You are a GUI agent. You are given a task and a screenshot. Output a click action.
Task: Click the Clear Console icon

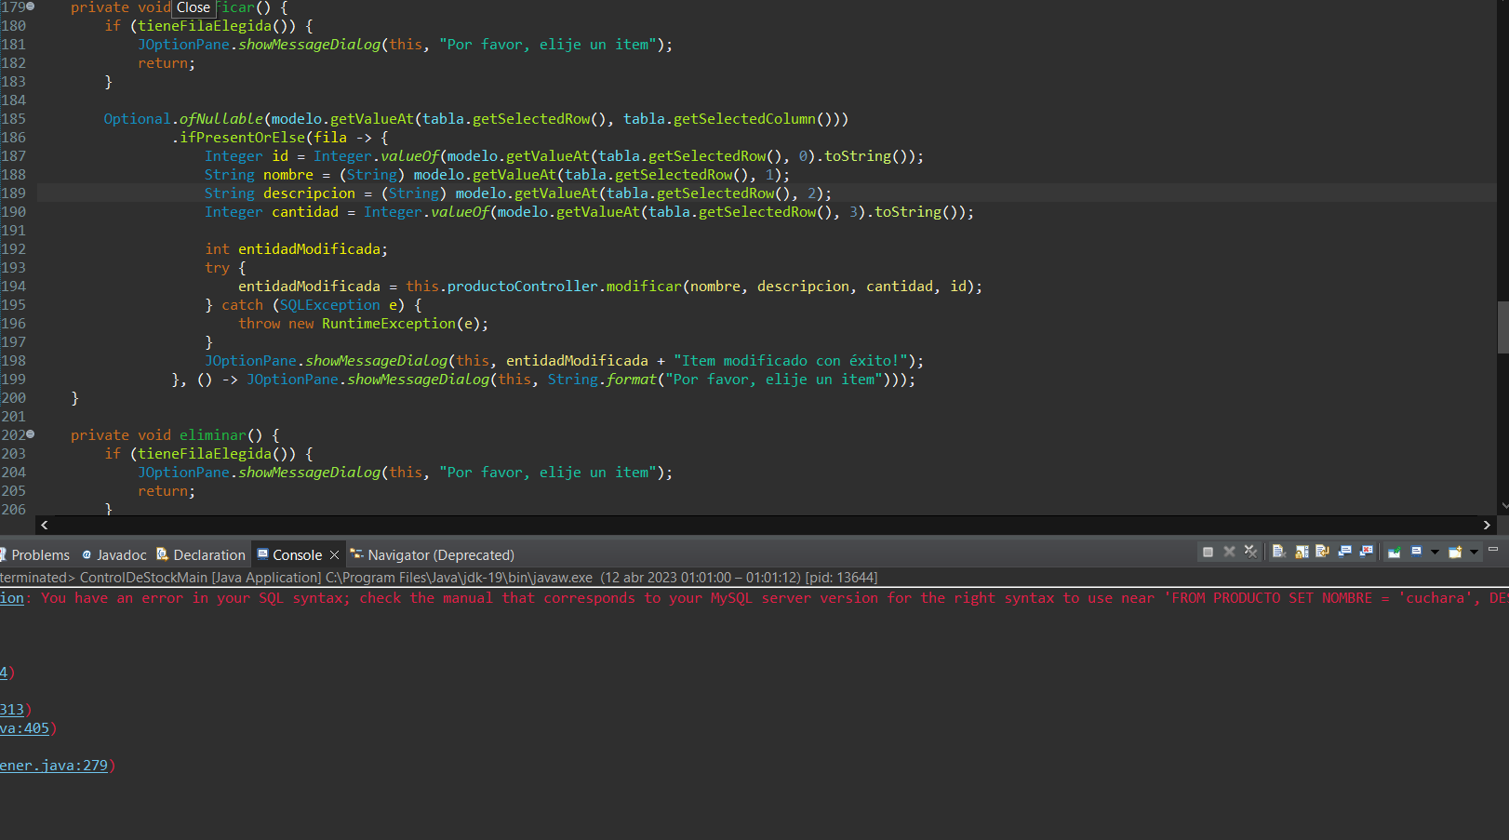pos(1279,552)
